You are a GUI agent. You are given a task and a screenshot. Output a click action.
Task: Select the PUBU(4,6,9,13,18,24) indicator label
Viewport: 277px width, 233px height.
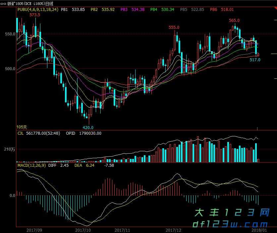[37, 10]
